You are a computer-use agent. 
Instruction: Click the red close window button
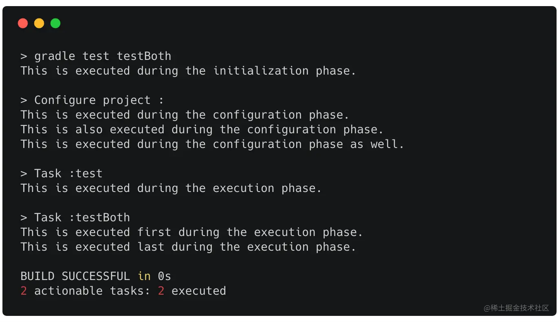coord(23,24)
